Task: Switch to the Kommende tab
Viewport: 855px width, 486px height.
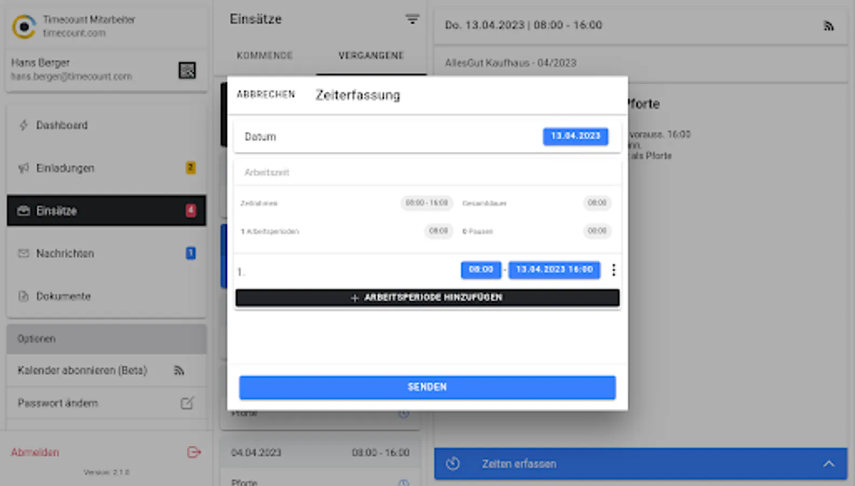Action: tap(264, 56)
